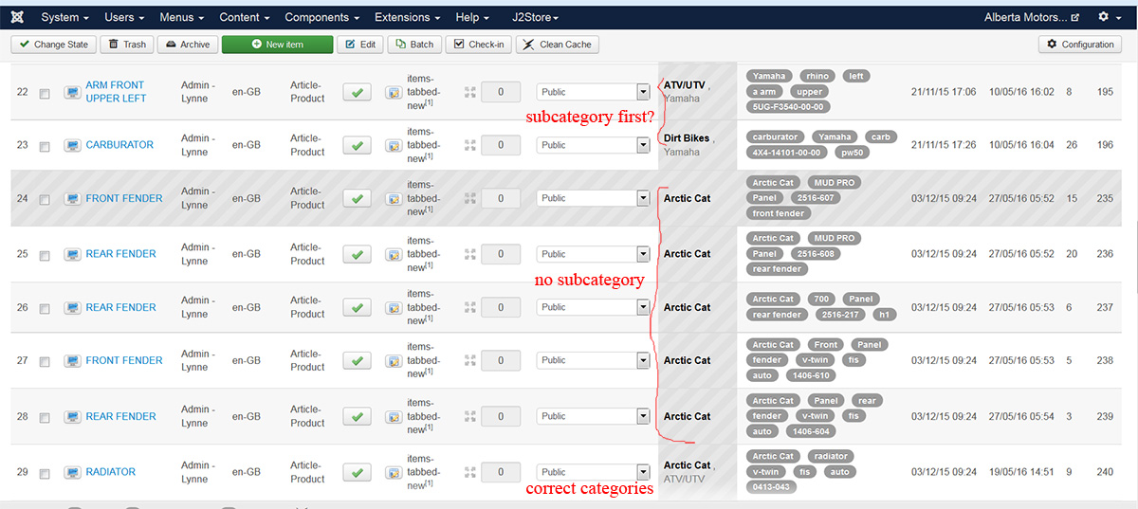The image size is (1138, 509).
Task: Select checkbox for row 29 RADIATOR
Action: 45,473
